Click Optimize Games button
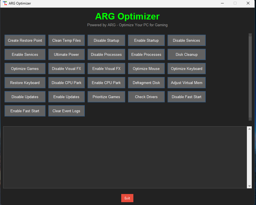256x205 pixels. click(25, 69)
